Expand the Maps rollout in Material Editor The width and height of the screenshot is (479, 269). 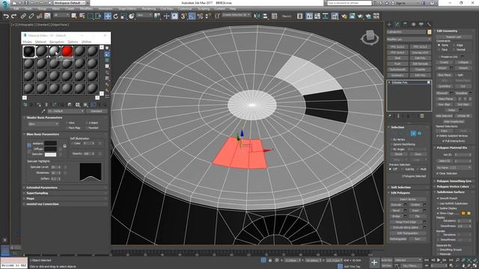(65, 199)
